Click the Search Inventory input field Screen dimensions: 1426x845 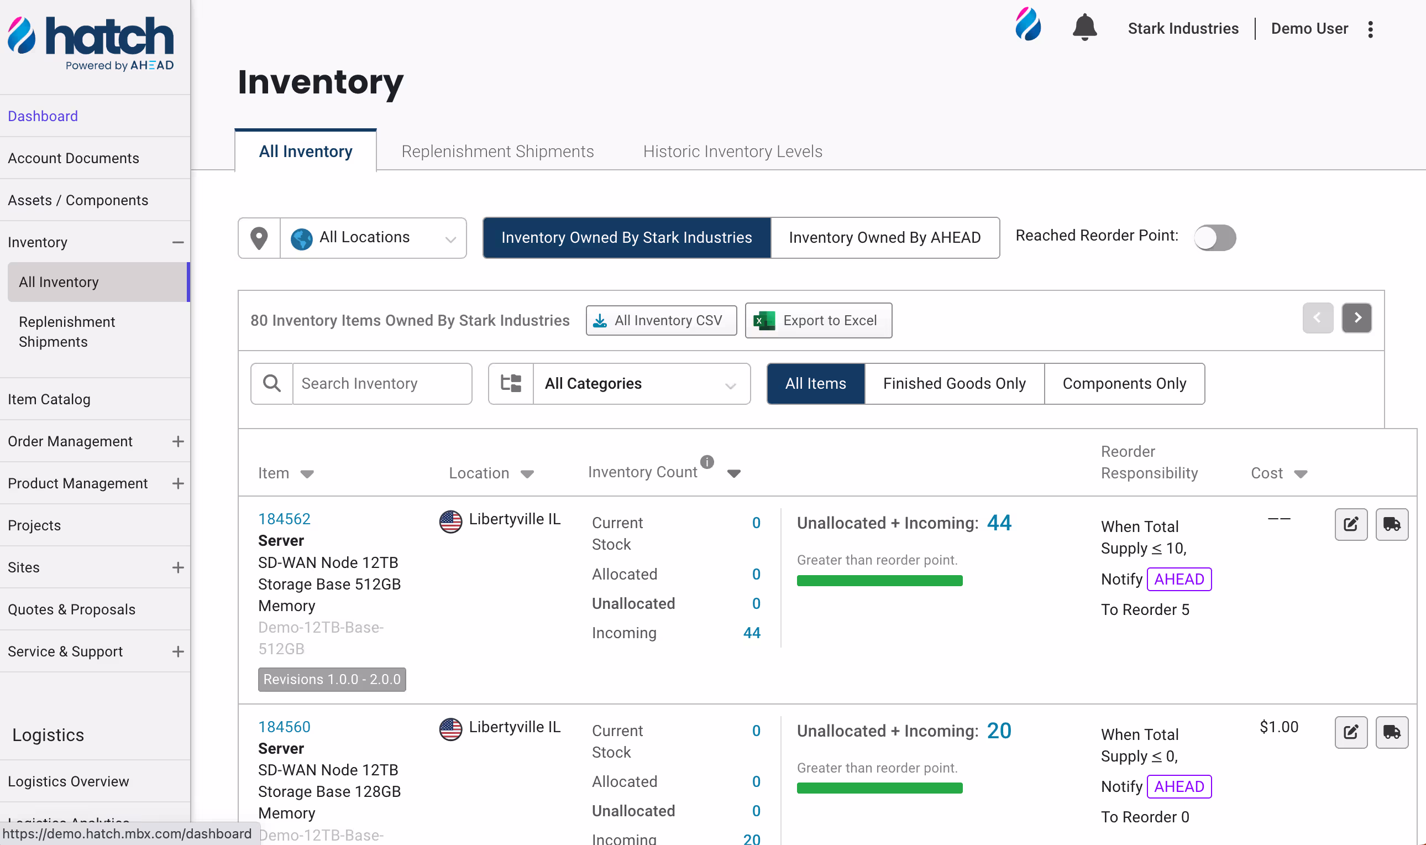coord(381,384)
